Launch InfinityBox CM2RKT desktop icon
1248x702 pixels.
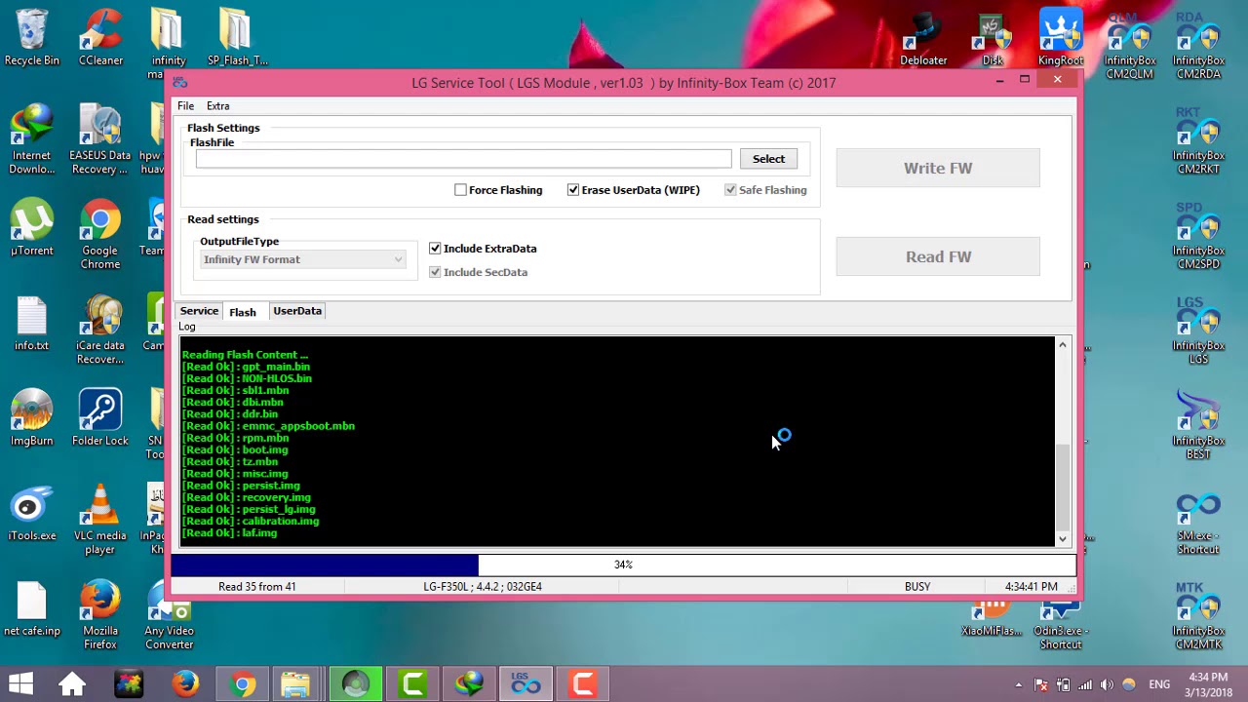pyautogui.click(x=1198, y=140)
